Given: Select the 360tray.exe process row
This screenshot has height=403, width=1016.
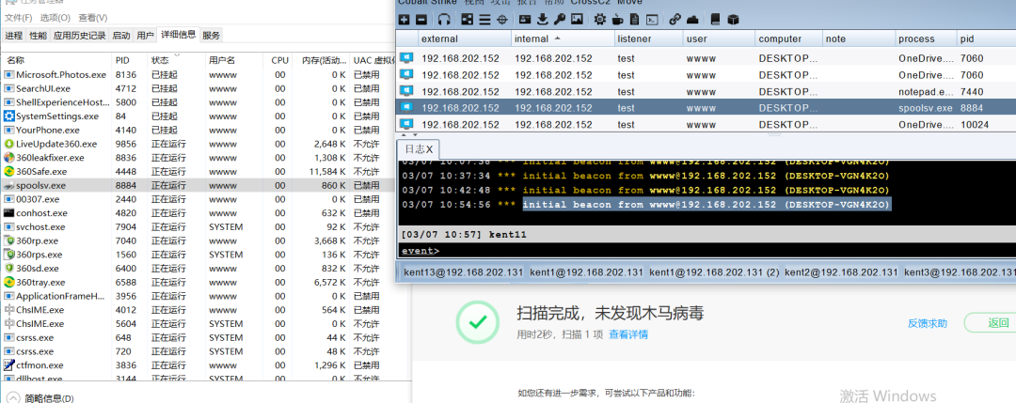Looking at the screenshot, I should point(198,282).
